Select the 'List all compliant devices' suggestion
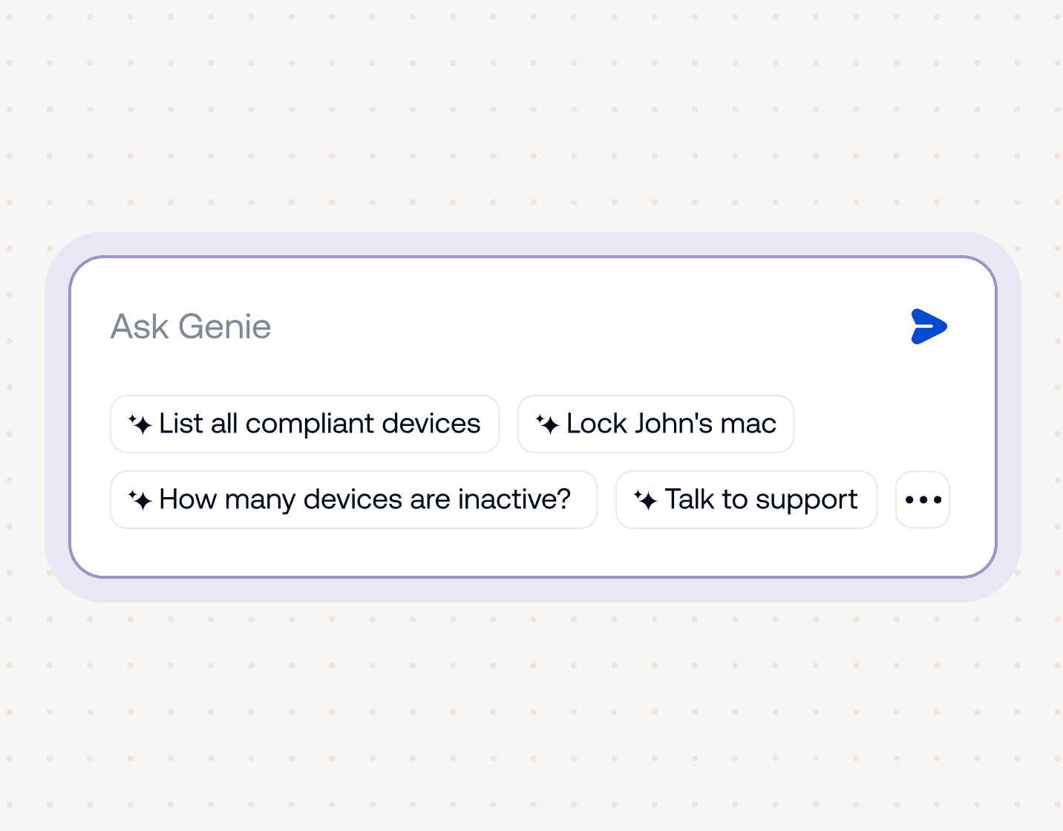Viewport: 1063px width, 831px height. coord(305,424)
